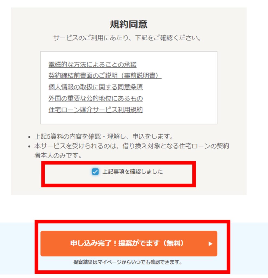Tick the 上記事項を確認しました checkbox label
The width and height of the screenshot is (268, 278).
point(133,172)
